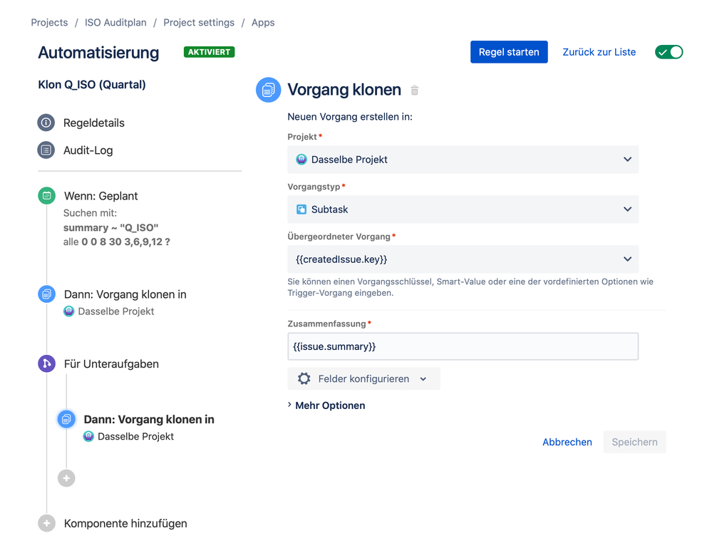Expand Mehr Optionen section

(326, 405)
